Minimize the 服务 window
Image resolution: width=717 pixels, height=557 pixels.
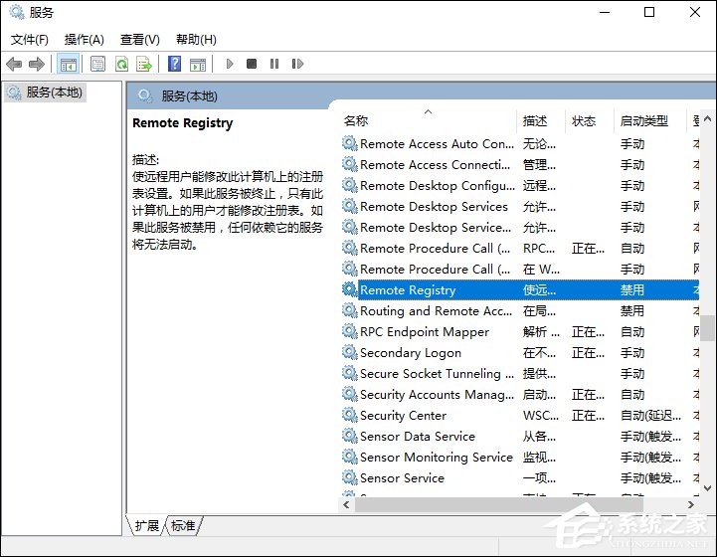coord(605,12)
